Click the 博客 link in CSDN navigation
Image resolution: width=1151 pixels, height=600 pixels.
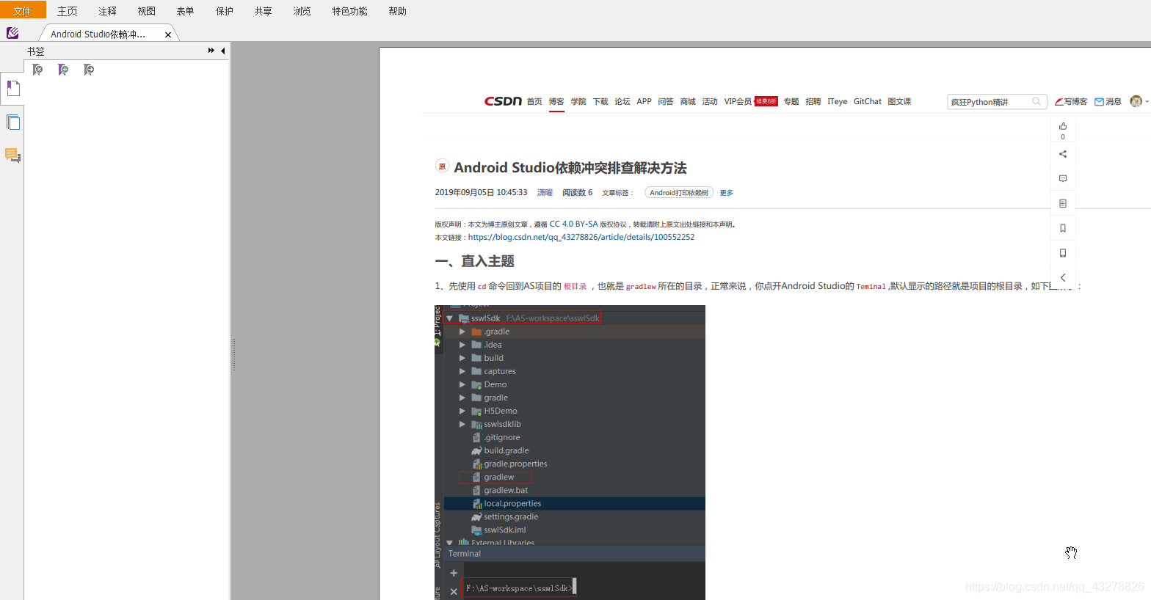(x=556, y=102)
